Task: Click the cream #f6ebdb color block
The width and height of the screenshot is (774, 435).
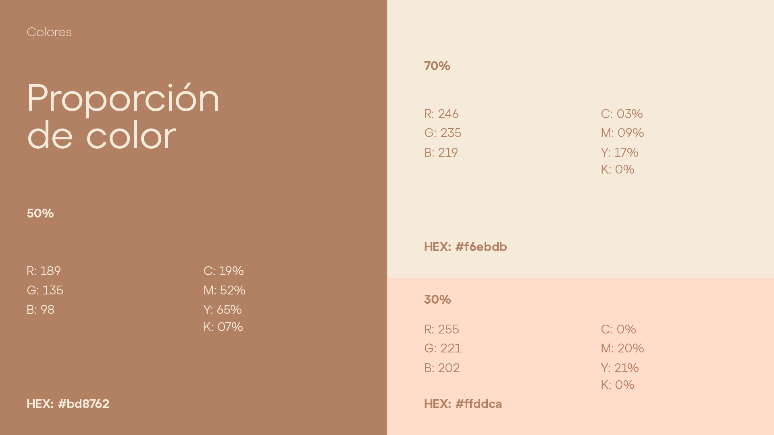Action: (580, 139)
